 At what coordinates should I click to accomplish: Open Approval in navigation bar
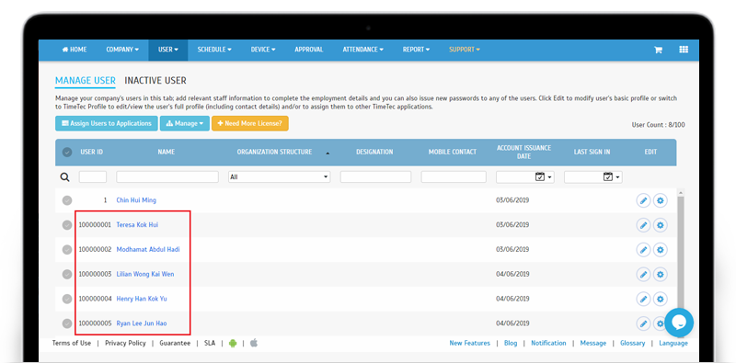(309, 50)
